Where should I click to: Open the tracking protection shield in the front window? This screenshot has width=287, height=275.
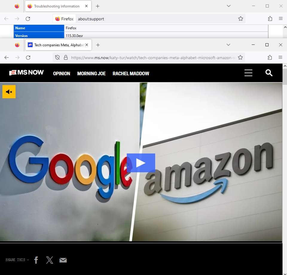57,58
